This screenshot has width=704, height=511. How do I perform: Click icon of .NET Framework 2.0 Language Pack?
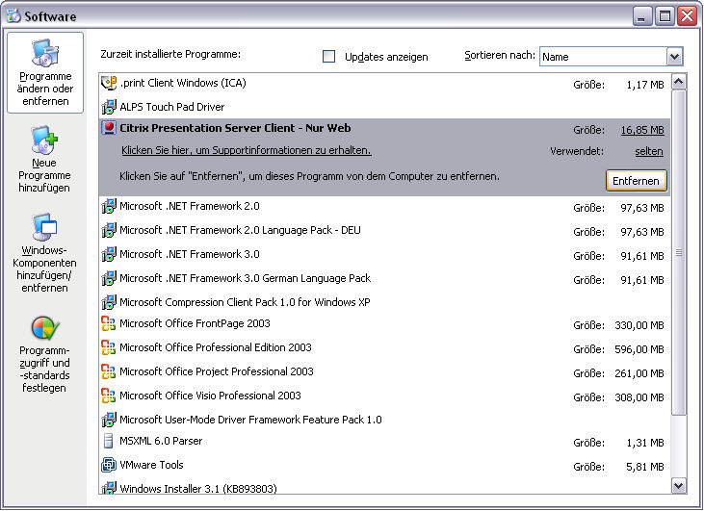109,230
